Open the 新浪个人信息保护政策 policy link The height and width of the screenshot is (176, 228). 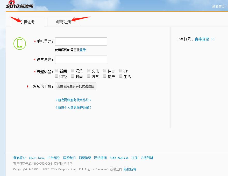tap(73, 107)
